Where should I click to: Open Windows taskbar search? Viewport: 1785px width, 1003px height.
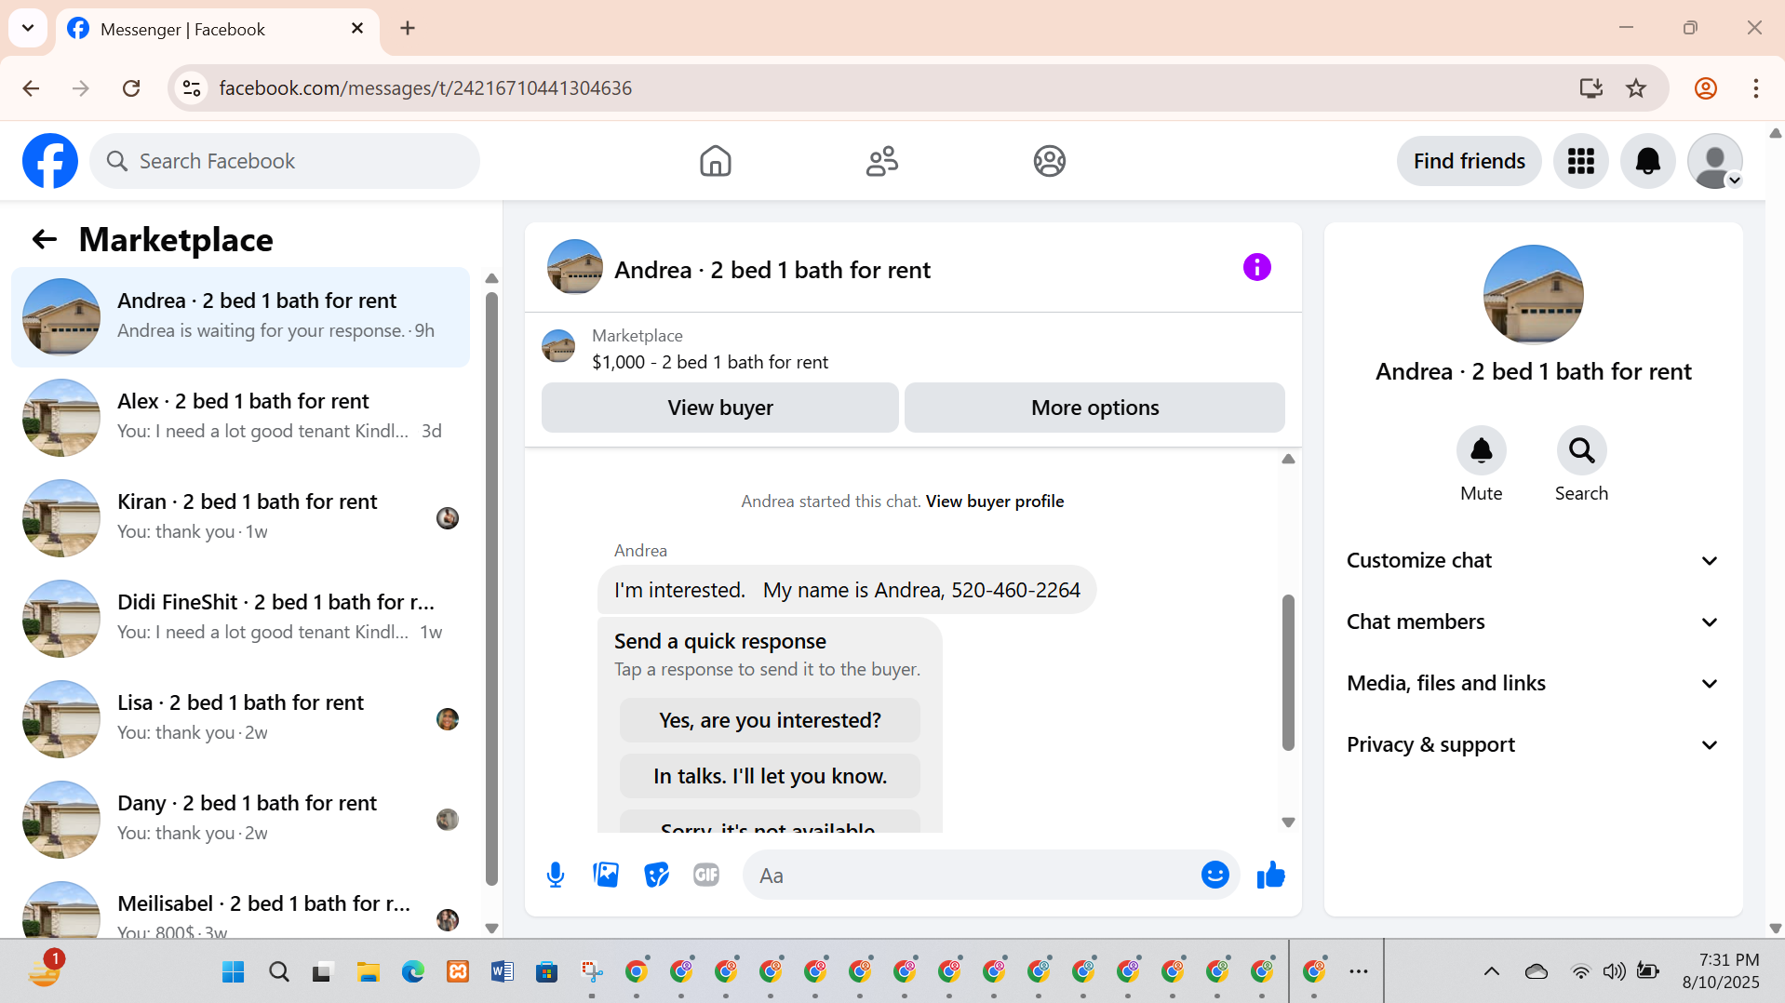[x=278, y=972]
